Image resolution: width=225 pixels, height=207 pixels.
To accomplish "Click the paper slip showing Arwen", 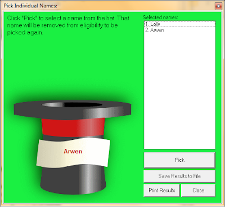I will click(x=73, y=153).
